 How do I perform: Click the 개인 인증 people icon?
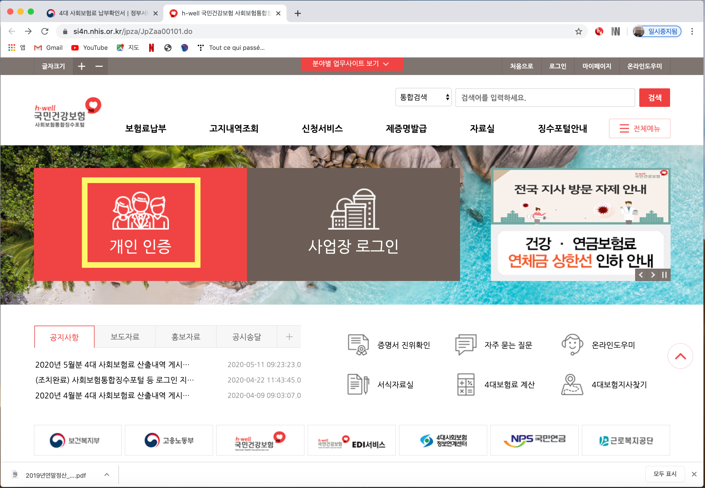(x=141, y=210)
